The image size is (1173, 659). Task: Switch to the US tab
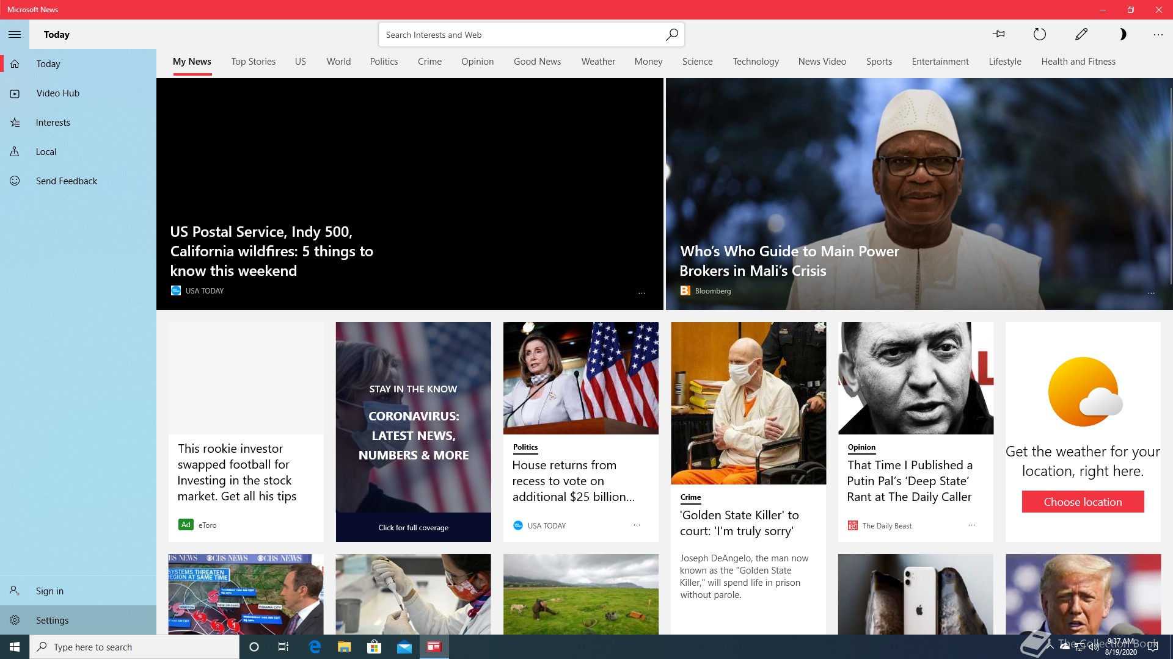[300, 62]
